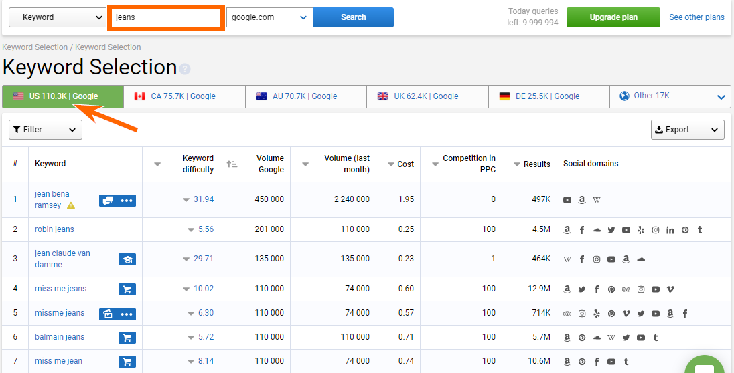The height and width of the screenshot is (373, 734).
Task: Click Pinterest icon in balmain jeans row
Action: click(x=582, y=338)
